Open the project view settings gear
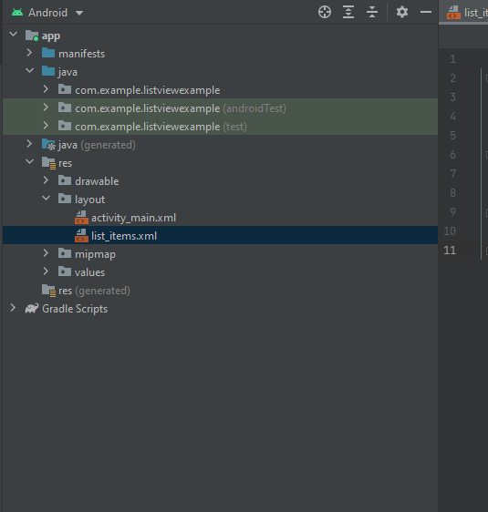 (x=402, y=12)
